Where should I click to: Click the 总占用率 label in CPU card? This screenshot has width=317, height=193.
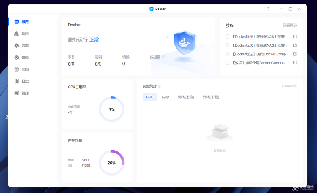(x=74, y=106)
